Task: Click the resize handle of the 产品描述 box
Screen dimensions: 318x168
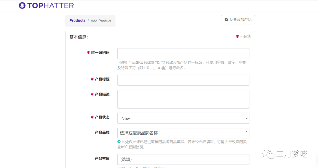Action: click(248, 107)
